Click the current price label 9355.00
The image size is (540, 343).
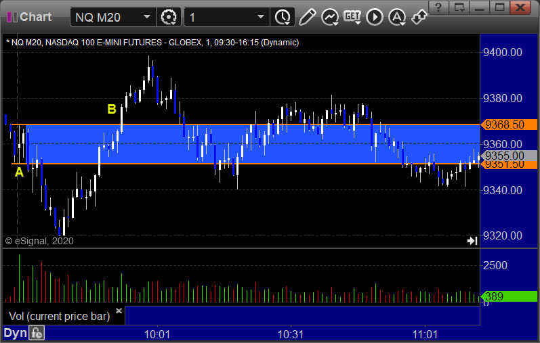coord(509,156)
